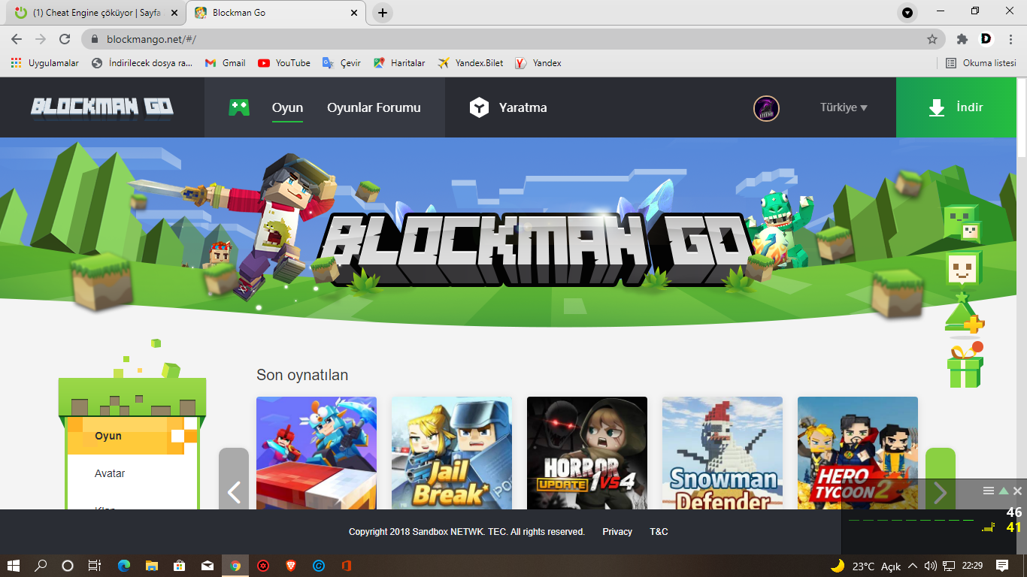This screenshot has height=577, width=1027.
Task: Click the green block face icon in sidebar
Action: tap(962, 223)
